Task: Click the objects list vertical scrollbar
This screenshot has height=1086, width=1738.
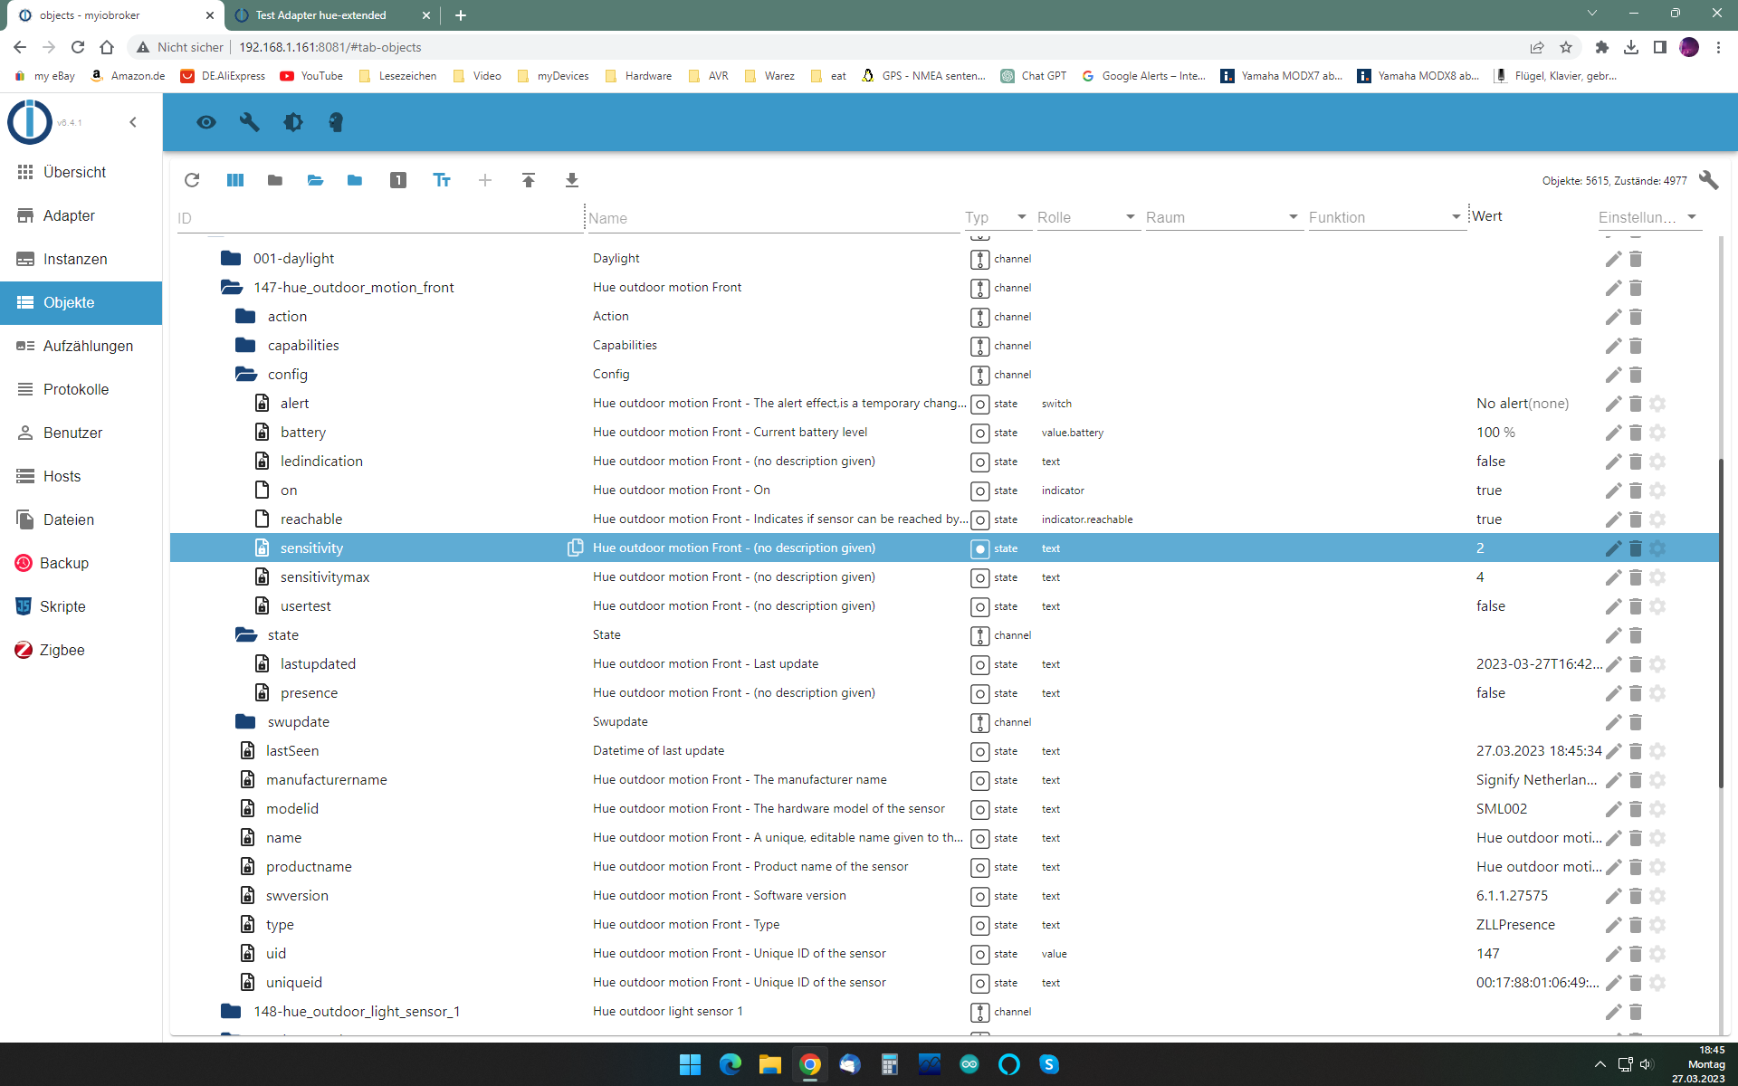Action: pyautogui.click(x=1721, y=624)
